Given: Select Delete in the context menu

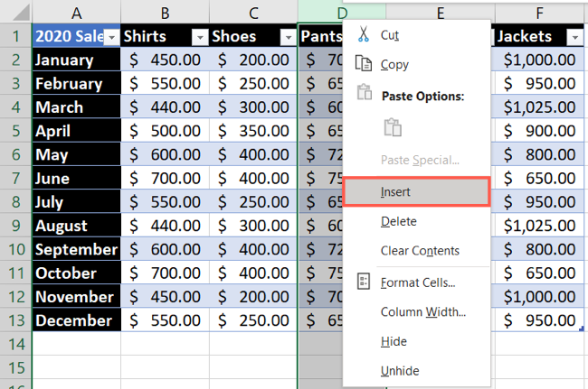Looking at the screenshot, I should (x=399, y=221).
